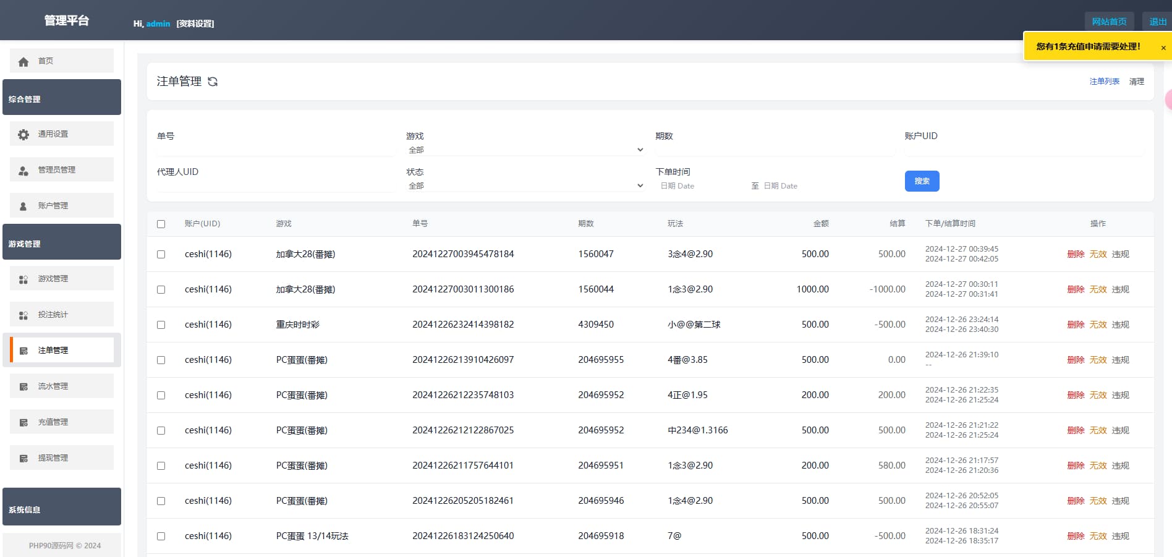The image size is (1172, 557).
Task: Click the 账户管理 person icon
Action: (x=23, y=206)
